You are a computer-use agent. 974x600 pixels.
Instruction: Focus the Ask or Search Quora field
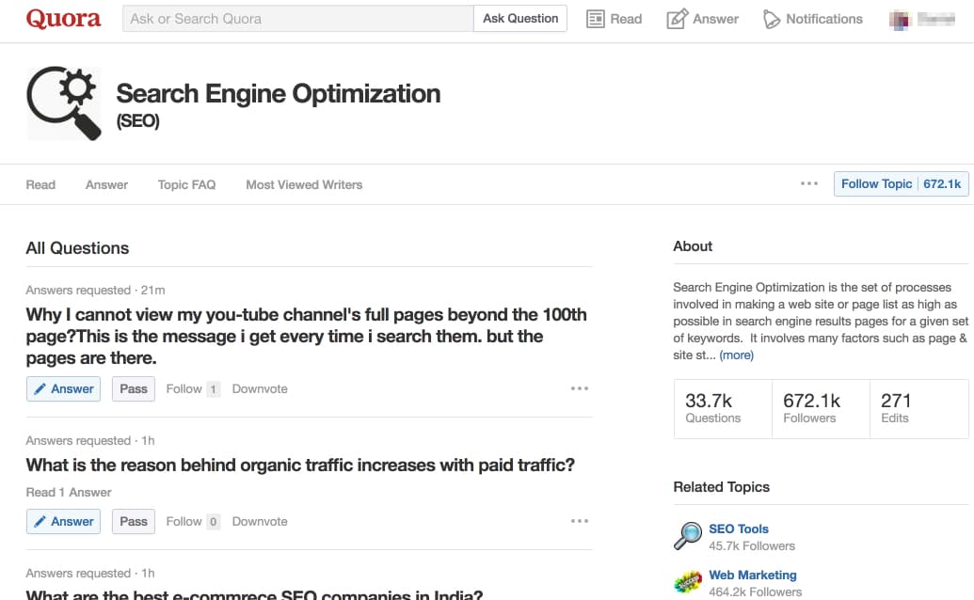pyautogui.click(x=298, y=19)
